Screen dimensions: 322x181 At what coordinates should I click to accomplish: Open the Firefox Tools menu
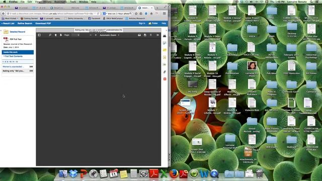(73, 2)
